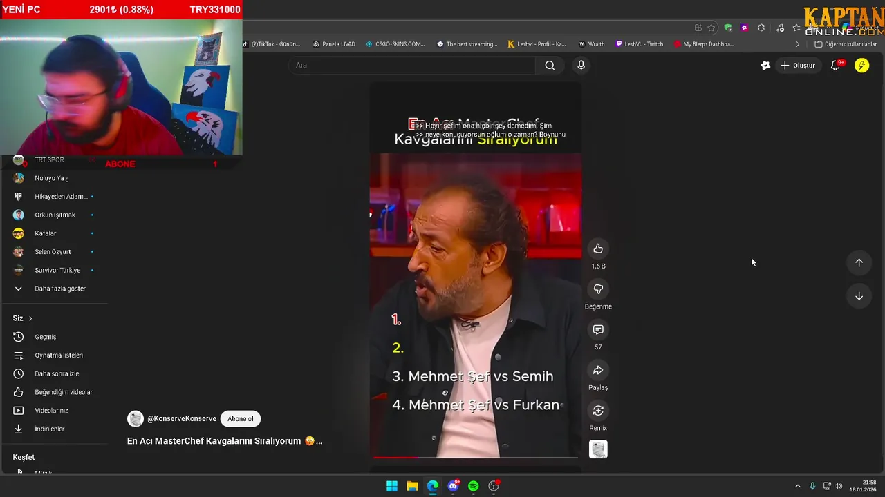Expand the Siz section chevron

[30, 318]
